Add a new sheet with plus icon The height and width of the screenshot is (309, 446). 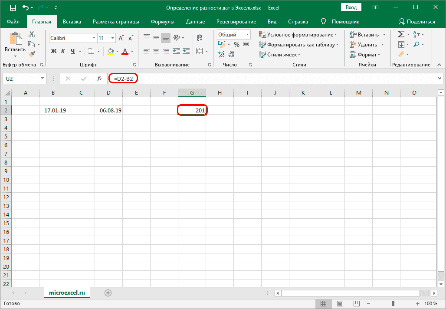(x=108, y=293)
